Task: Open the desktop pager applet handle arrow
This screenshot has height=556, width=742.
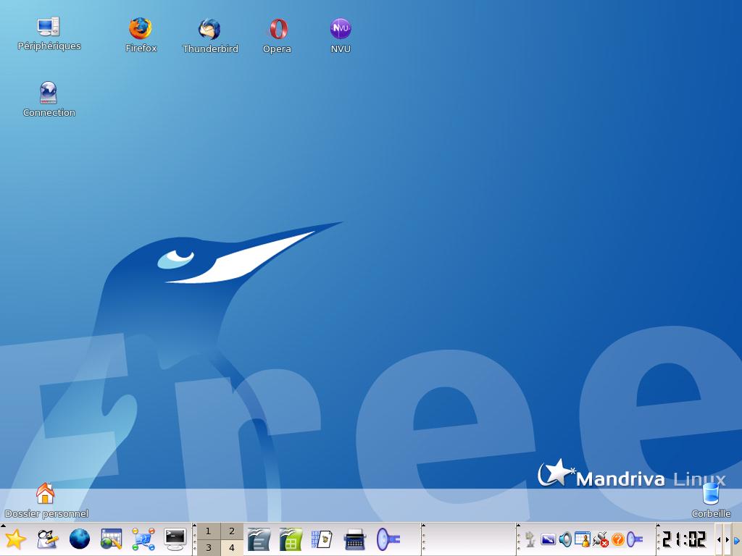Action: 194,526
